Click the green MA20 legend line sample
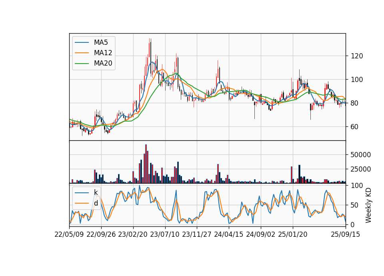Viewport: 384px width, 276px height. point(82,64)
